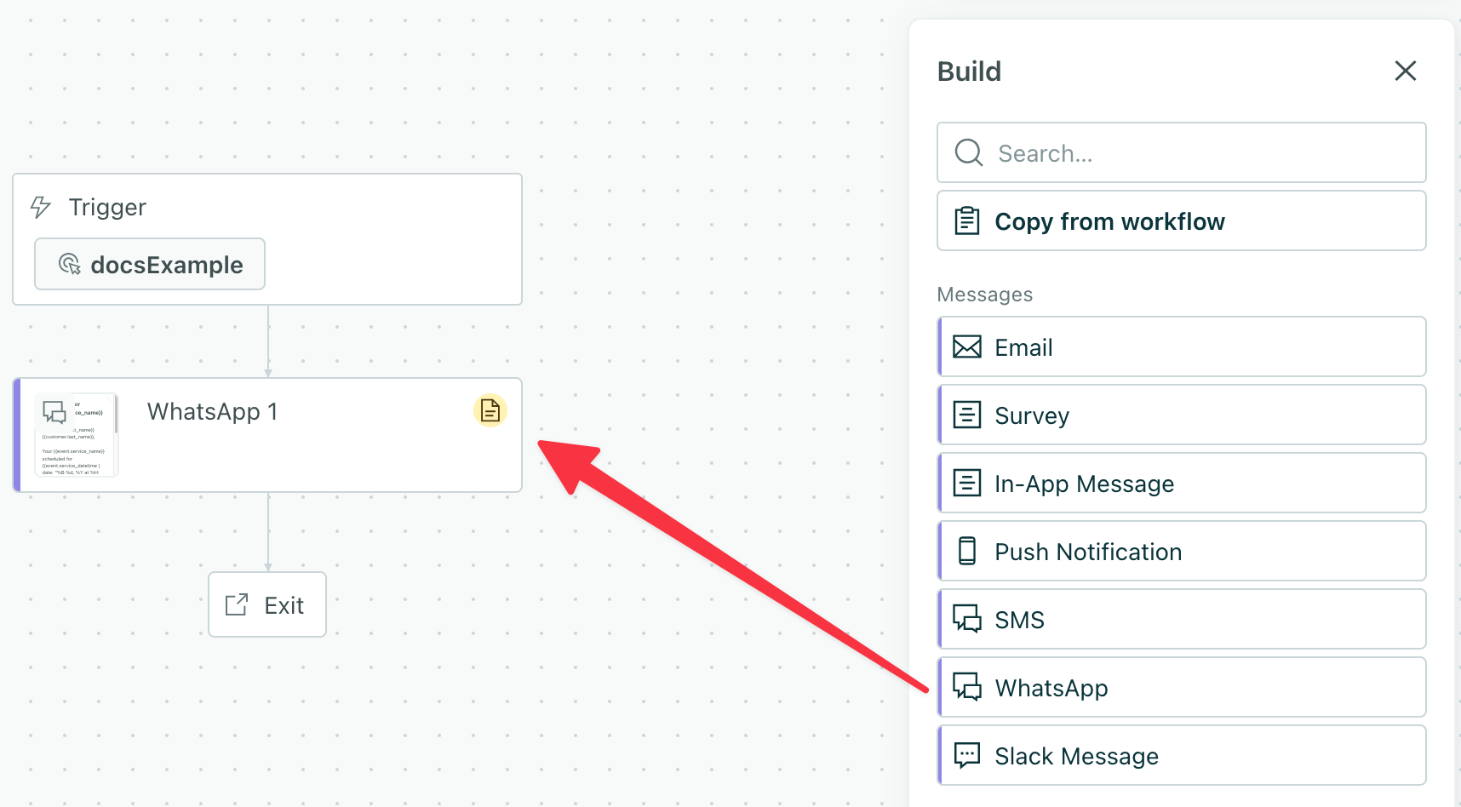Image resolution: width=1461 pixels, height=807 pixels.
Task: Open the yellow note icon on WhatsApp 1 node
Action: (490, 409)
